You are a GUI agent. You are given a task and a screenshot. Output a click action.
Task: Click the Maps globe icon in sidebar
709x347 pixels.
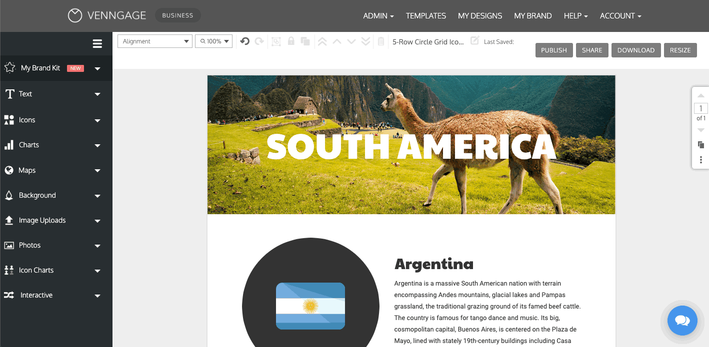pos(9,170)
